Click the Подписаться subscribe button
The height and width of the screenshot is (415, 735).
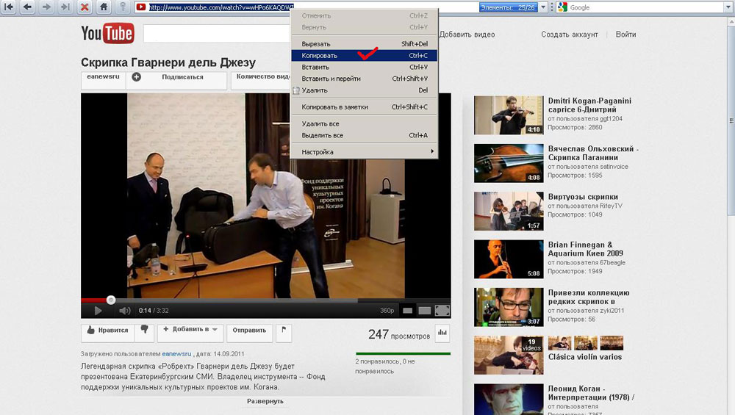(x=182, y=77)
